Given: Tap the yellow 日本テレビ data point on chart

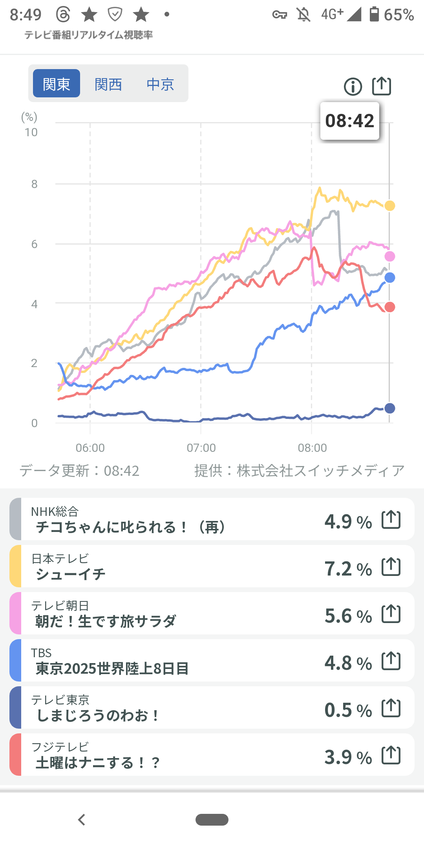Looking at the screenshot, I should (389, 206).
